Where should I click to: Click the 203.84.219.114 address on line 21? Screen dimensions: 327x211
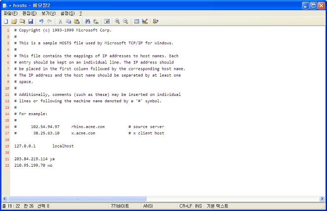point(31,159)
